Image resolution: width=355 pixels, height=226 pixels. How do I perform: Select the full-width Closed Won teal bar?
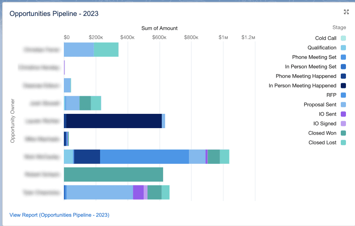click(x=113, y=174)
